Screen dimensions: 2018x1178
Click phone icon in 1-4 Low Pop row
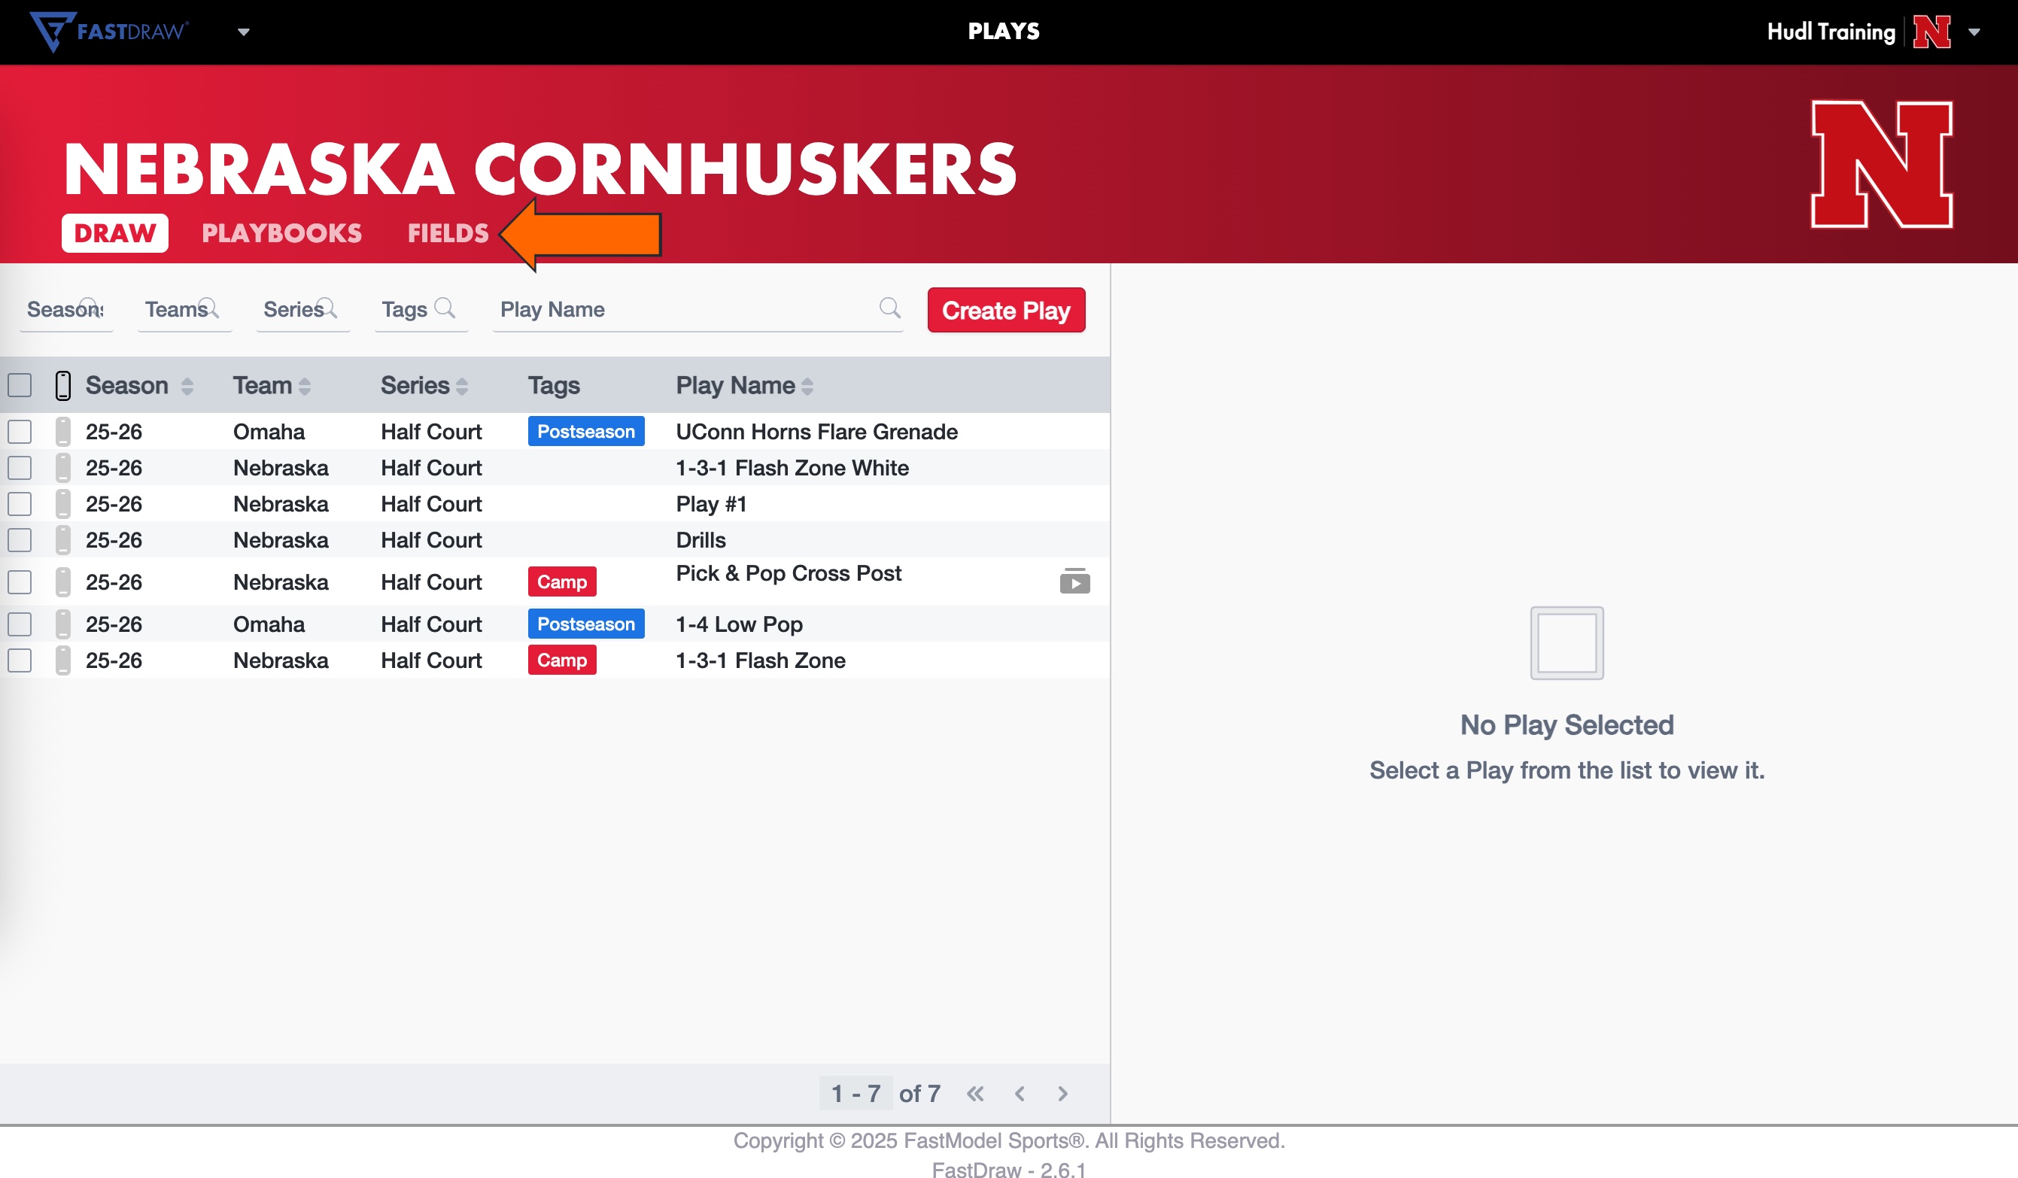[62, 624]
